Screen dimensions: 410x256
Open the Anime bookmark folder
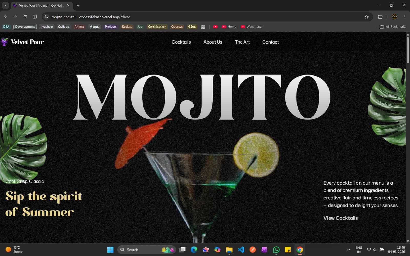click(79, 27)
